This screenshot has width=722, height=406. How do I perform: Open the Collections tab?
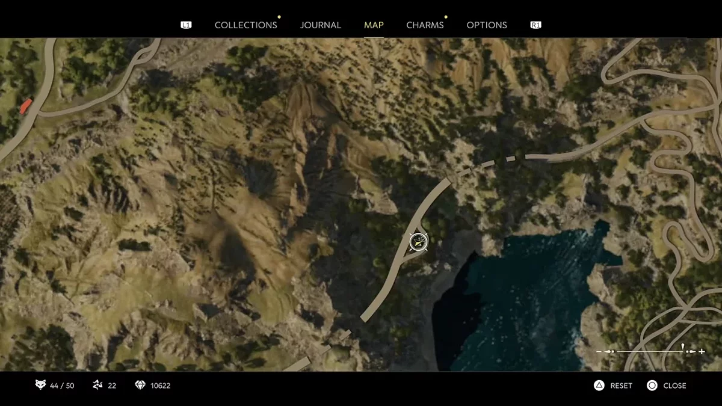pyautogui.click(x=245, y=25)
